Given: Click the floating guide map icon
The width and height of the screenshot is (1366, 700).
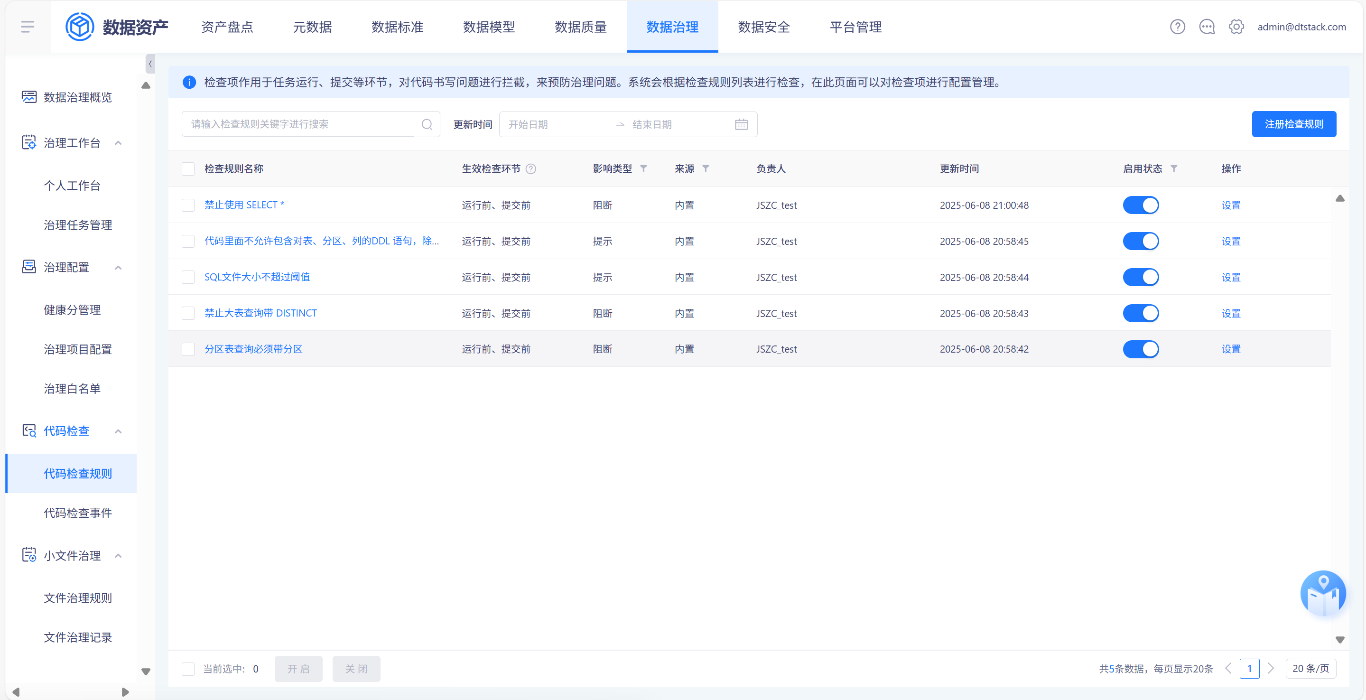Looking at the screenshot, I should click(x=1323, y=593).
